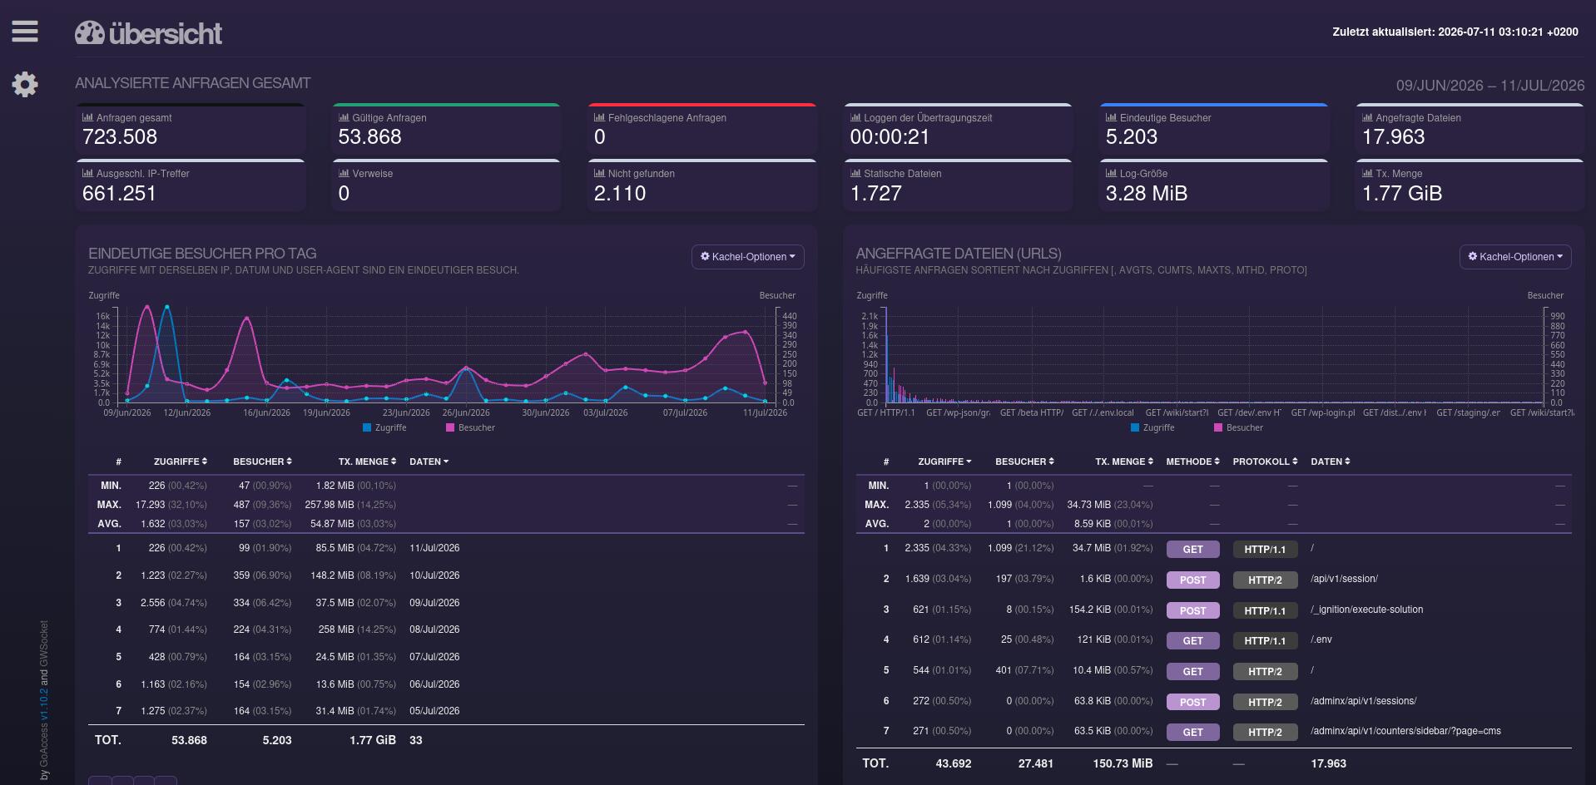1596x785 pixels.
Task: Sort requested files table by Besucher
Action: (1024, 462)
